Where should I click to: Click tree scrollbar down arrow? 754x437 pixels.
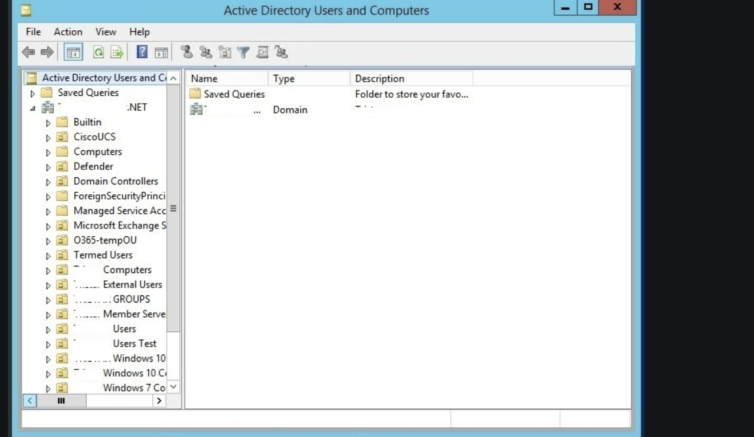tap(173, 386)
